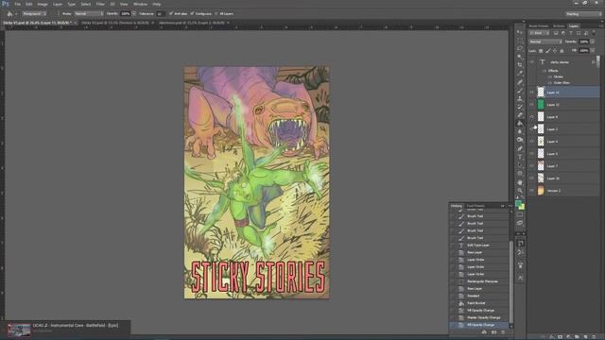Hide the sticky stories text layer
The height and width of the screenshot is (340, 605).
(532, 62)
